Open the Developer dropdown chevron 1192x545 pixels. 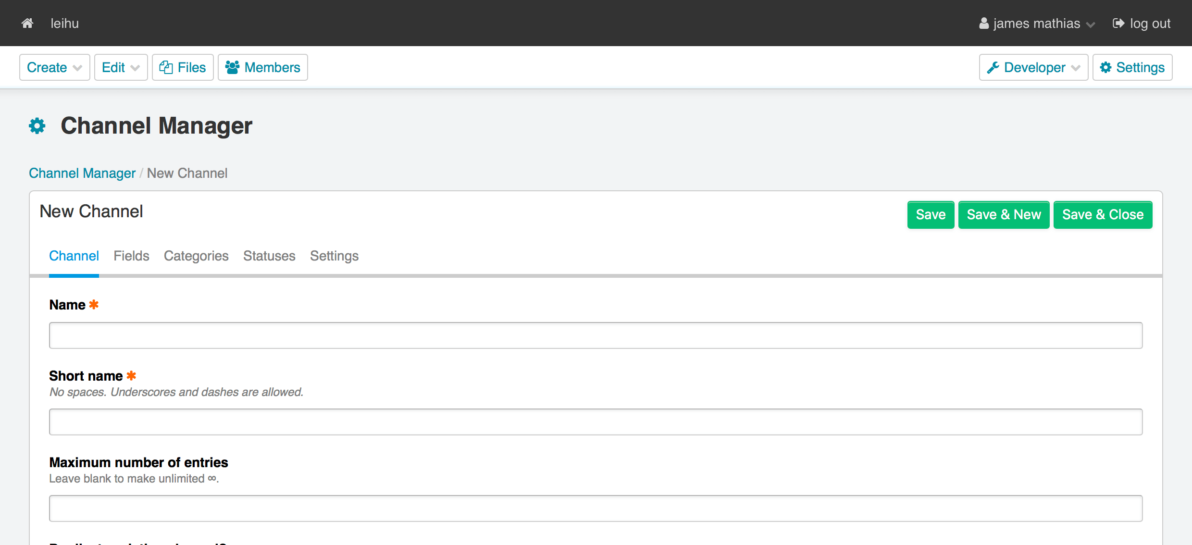(1075, 68)
